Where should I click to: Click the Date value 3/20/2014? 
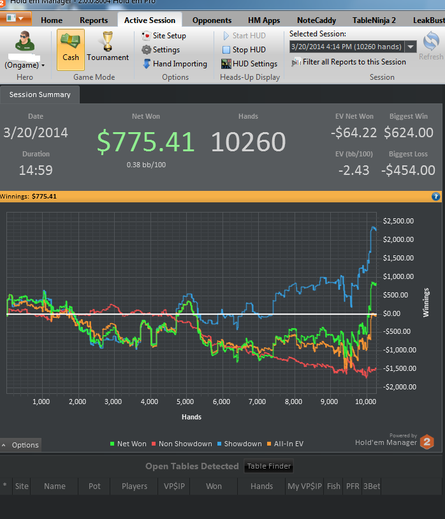tap(36, 133)
